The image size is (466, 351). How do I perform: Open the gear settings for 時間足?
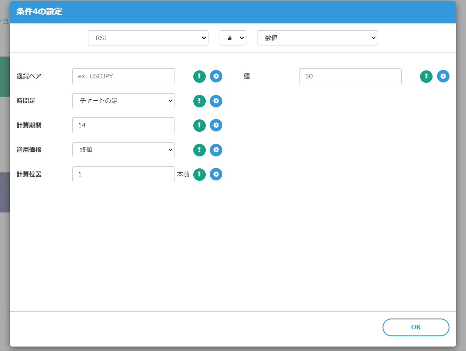click(x=216, y=101)
